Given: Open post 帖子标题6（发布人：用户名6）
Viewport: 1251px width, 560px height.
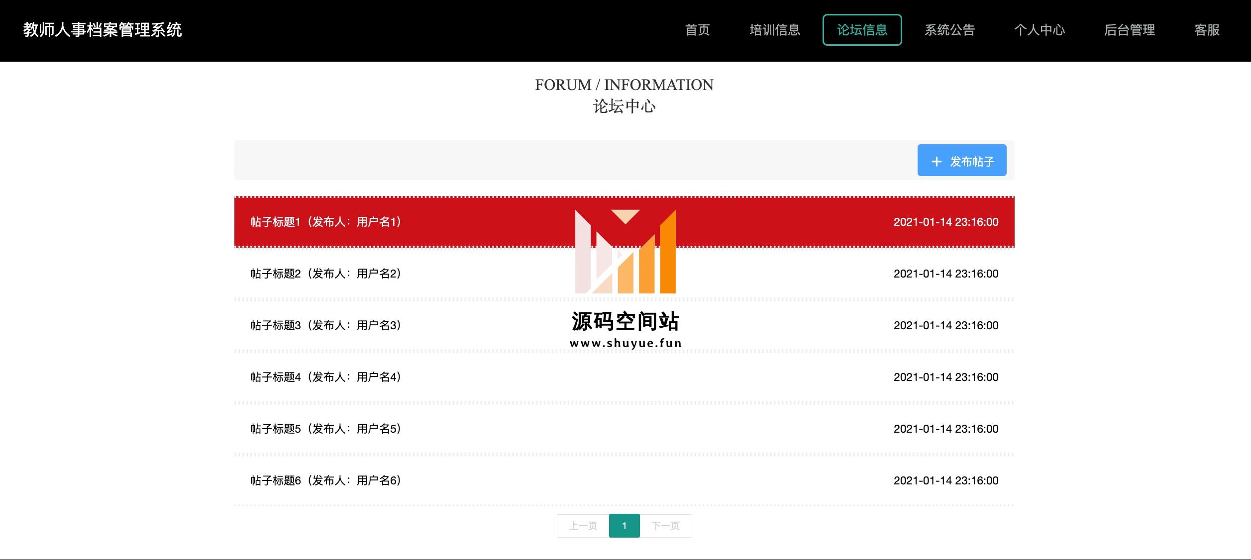Looking at the screenshot, I should click(x=326, y=480).
